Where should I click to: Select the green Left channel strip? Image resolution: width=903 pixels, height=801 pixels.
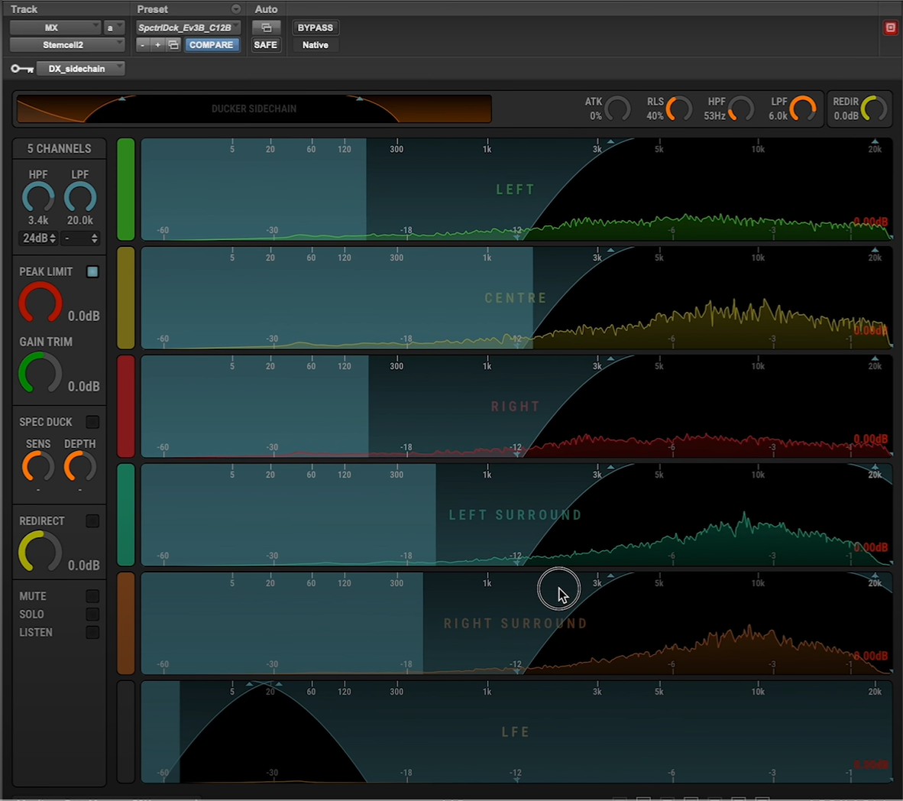point(125,190)
